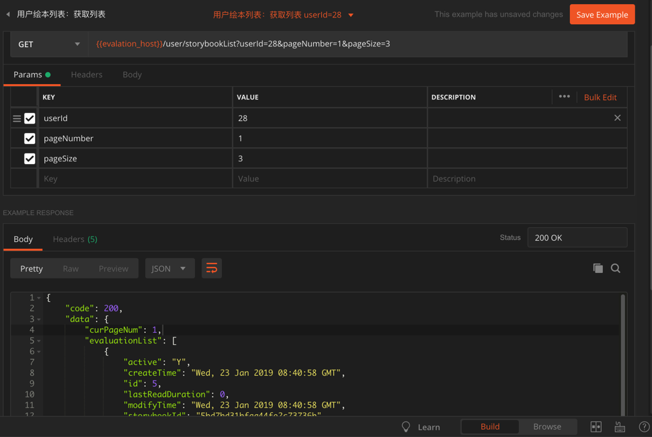Click the Status 200 OK input field
652x437 pixels.
pyautogui.click(x=577, y=237)
